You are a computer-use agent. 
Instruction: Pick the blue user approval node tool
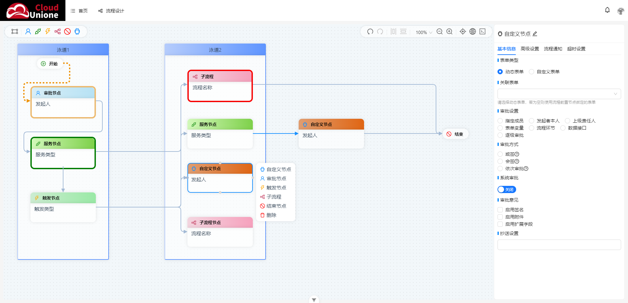pyautogui.click(x=28, y=31)
